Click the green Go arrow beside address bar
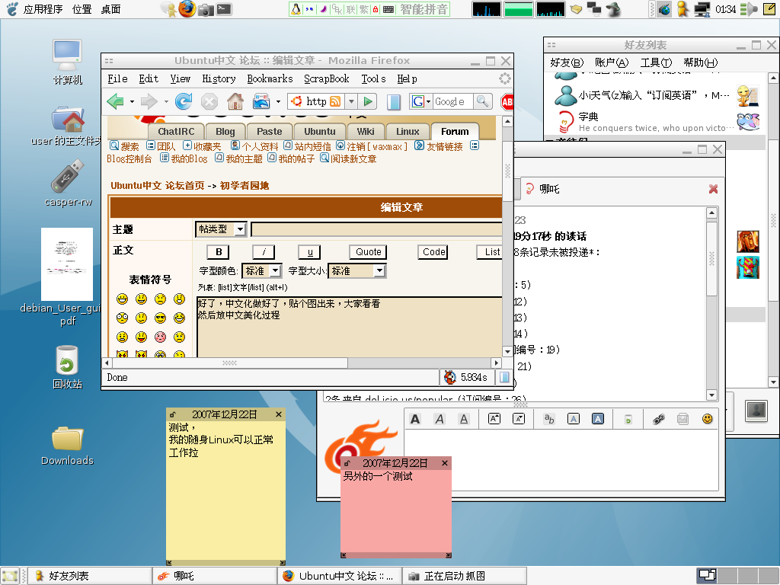 pyautogui.click(x=368, y=101)
